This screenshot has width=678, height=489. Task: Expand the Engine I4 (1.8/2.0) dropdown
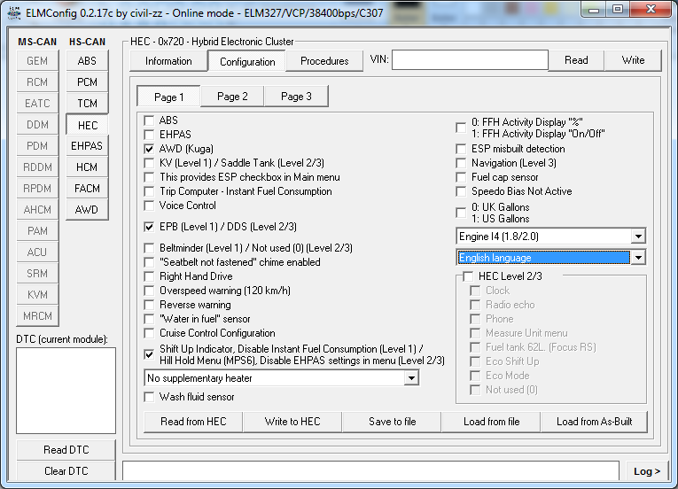tap(637, 237)
